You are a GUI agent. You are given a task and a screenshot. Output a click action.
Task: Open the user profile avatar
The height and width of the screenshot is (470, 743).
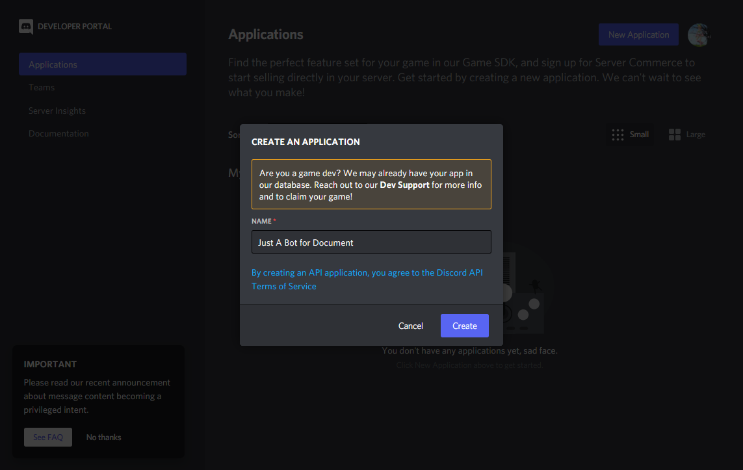(x=699, y=35)
